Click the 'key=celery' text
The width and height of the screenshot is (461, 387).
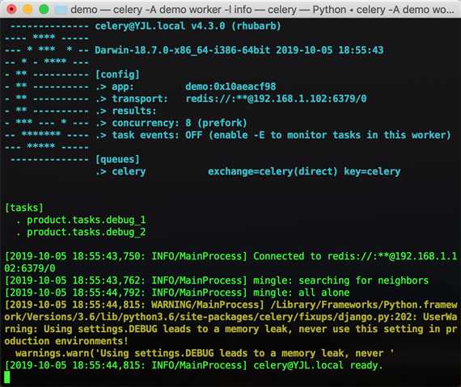372,171
